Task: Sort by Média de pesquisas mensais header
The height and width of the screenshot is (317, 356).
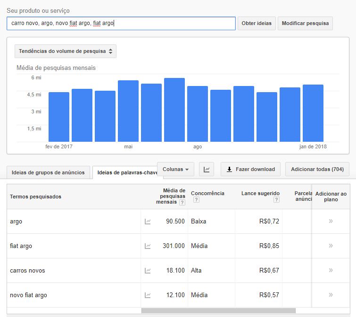Action: click(171, 196)
